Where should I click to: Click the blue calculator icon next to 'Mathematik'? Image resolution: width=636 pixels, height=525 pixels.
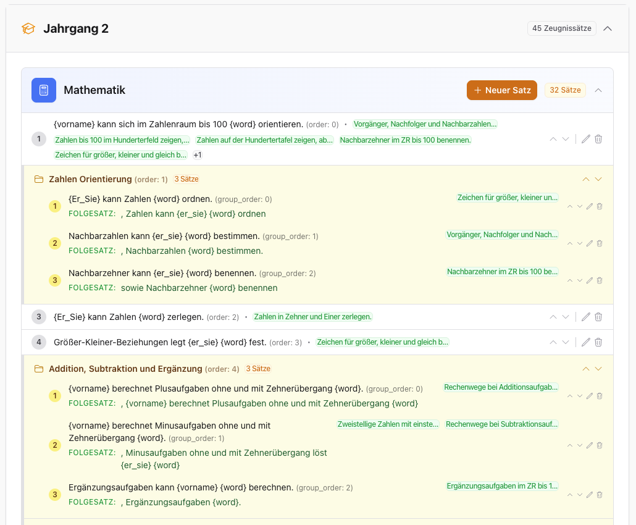pos(43,90)
